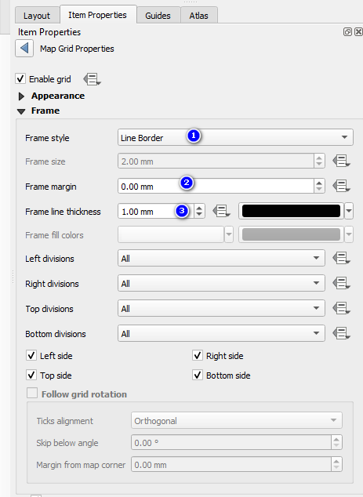Image resolution: width=363 pixels, height=497 pixels.
Task: Switch to the Guides tab
Action: click(158, 16)
